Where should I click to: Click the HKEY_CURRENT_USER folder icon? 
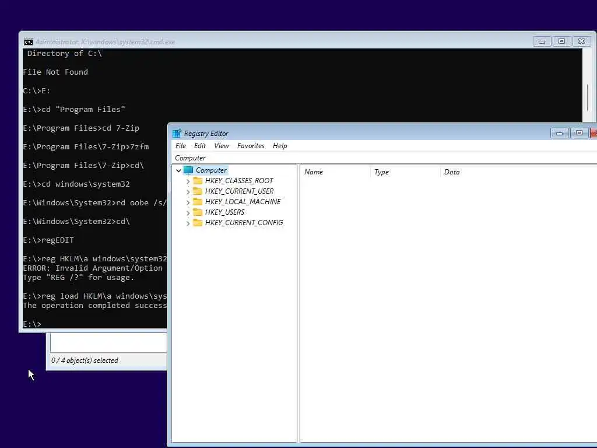pos(198,191)
